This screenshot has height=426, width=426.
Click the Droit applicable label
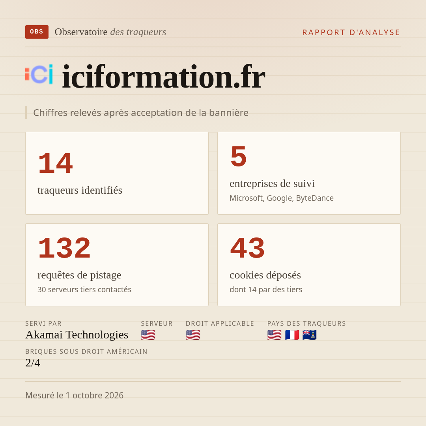(220, 323)
